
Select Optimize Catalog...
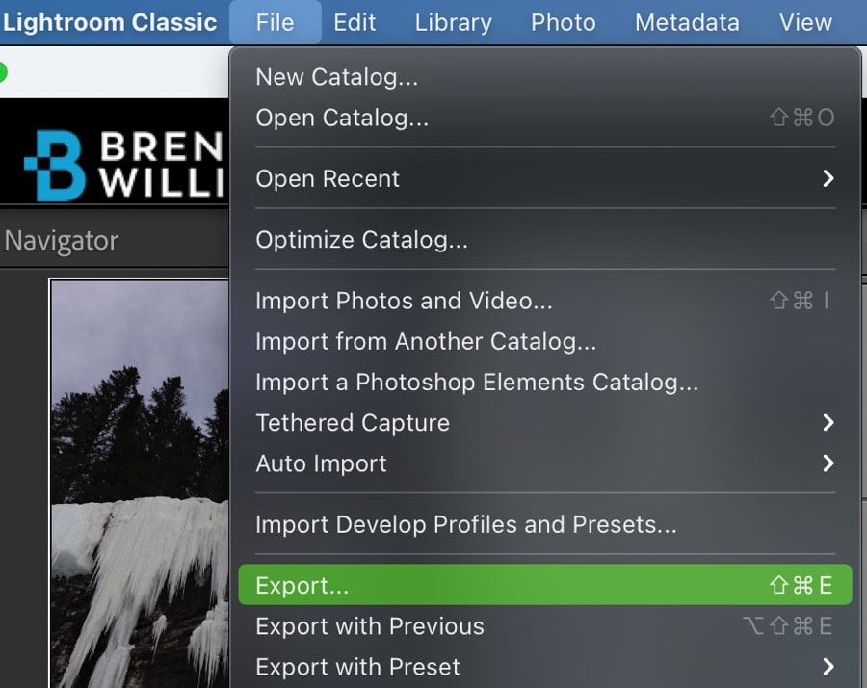pyautogui.click(x=544, y=240)
